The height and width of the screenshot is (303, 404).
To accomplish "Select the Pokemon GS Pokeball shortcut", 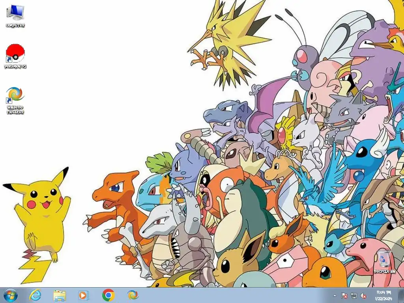I will [x=15, y=56].
